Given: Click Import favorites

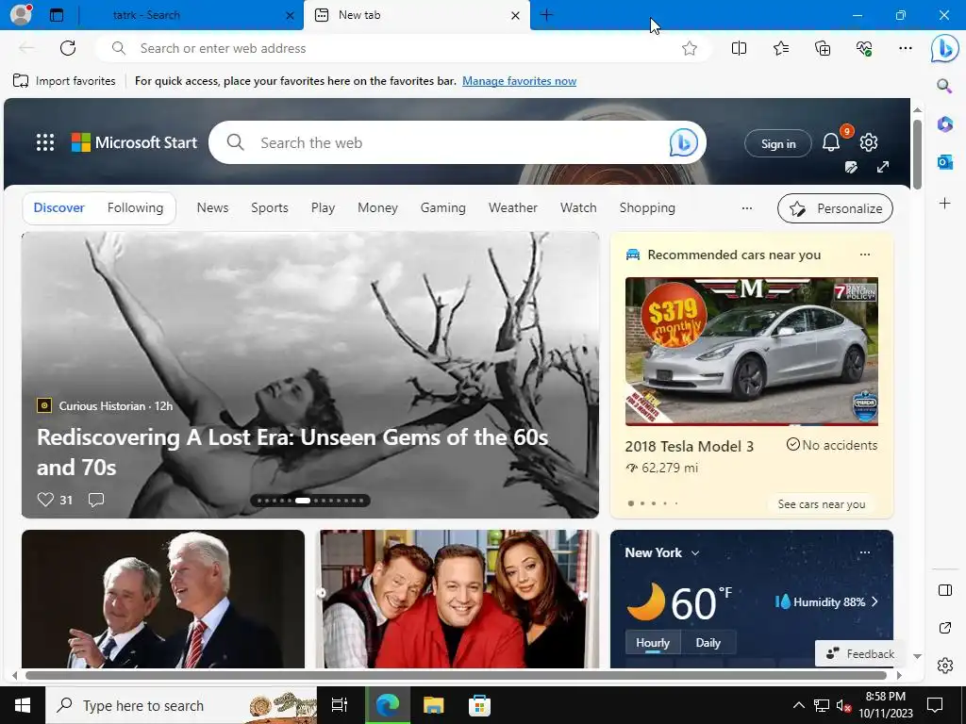Looking at the screenshot, I should tap(64, 81).
